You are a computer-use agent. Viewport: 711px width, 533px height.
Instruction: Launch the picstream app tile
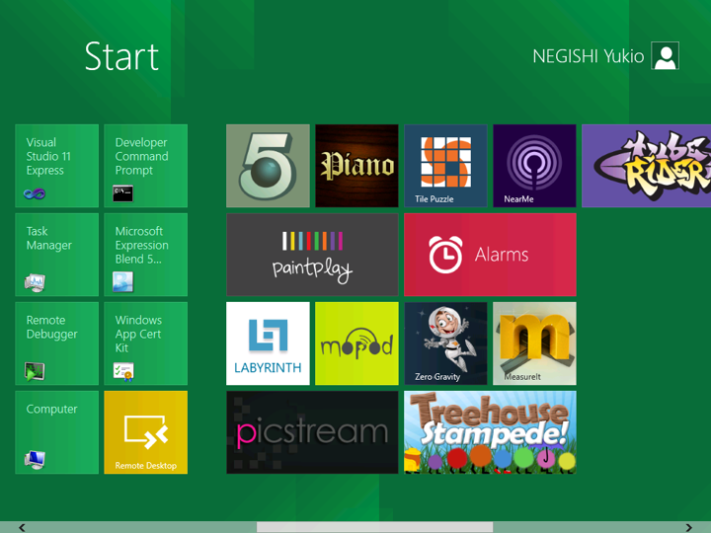pos(312,432)
